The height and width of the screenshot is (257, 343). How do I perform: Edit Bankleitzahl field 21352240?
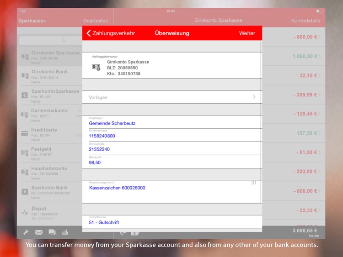(x=172, y=148)
